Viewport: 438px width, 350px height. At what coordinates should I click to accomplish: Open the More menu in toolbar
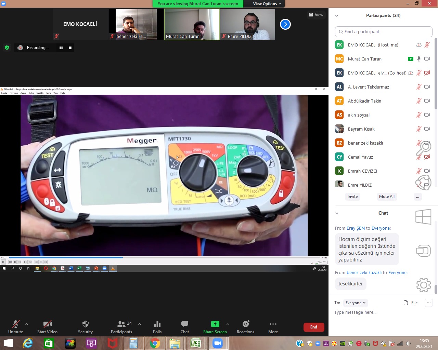[x=273, y=326]
